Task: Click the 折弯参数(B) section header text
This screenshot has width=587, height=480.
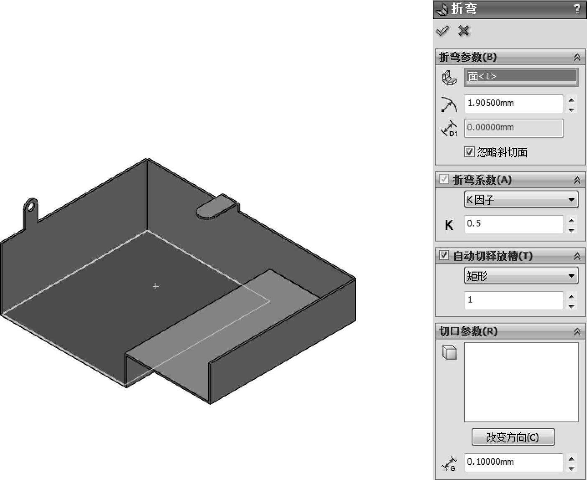Action: [468, 57]
